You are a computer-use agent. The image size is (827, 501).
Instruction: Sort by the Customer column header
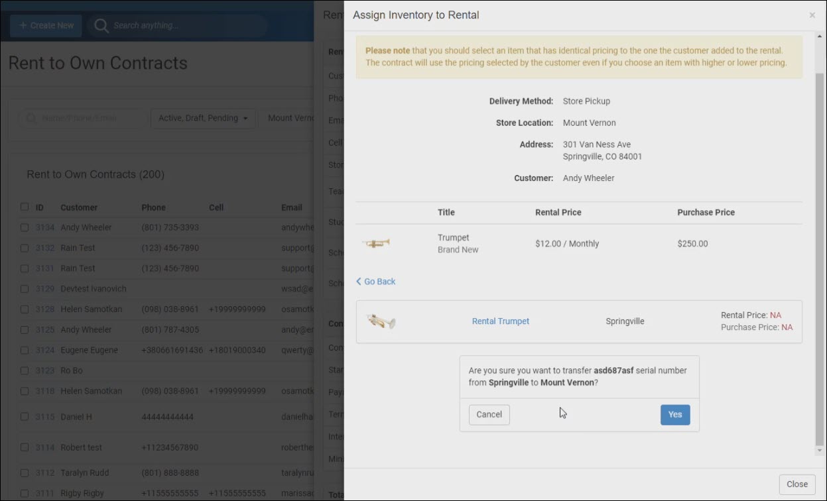(x=79, y=207)
